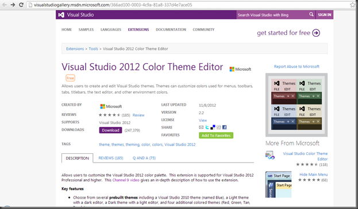This screenshot has width=358, height=209.
Task: Click the SIGN IN button
Action: click(x=325, y=15)
